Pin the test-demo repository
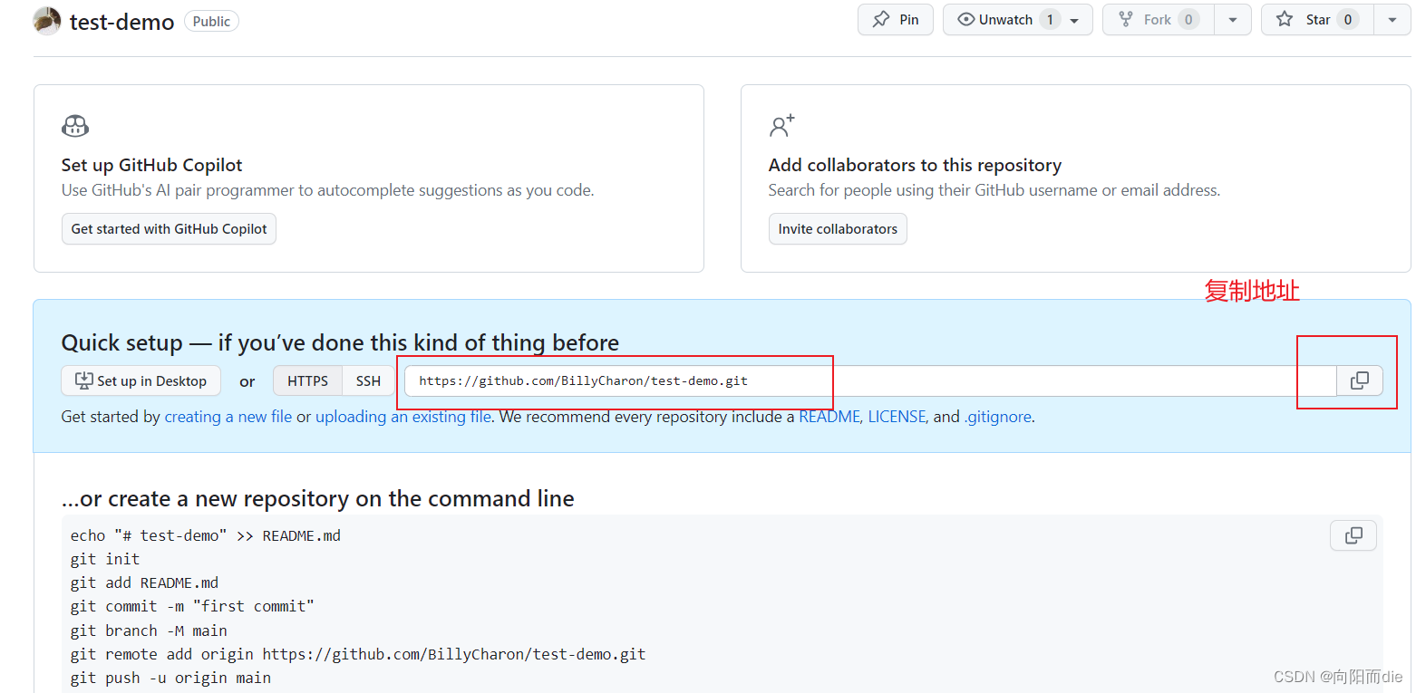1416x693 pixels. pyautogui.click(x=895, y=20)
